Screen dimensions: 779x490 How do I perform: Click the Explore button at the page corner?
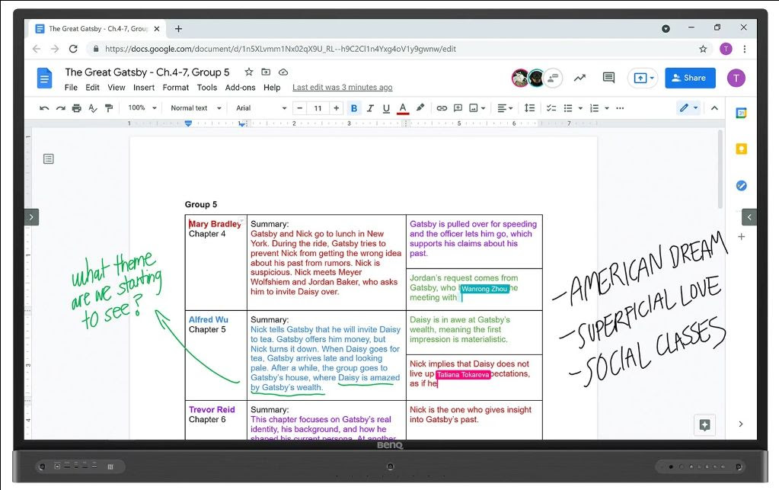704,425
